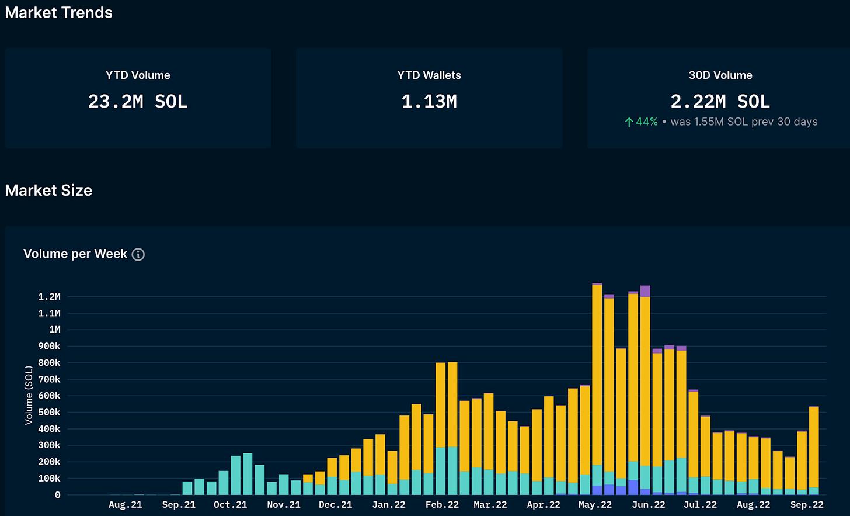Screen dimensions: 850x516
Task: Click the 23.2M SOL value
Action: [x=138, y=102]
